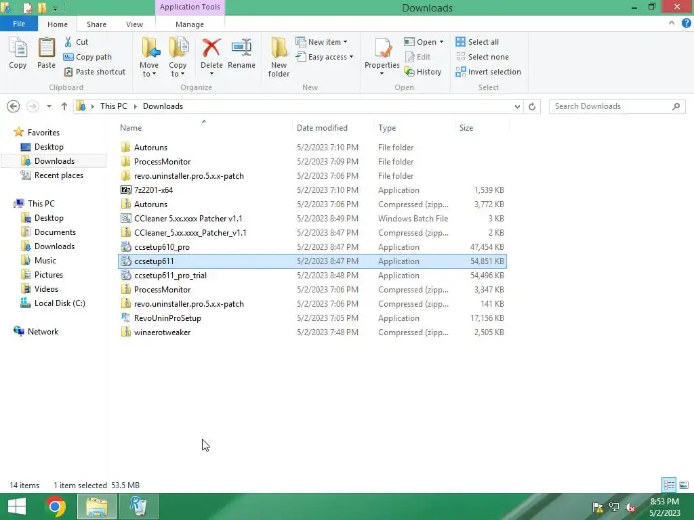This screenshot has height=520, width=694.
Task: Click the Search Downloads input field
Action: 617,106
